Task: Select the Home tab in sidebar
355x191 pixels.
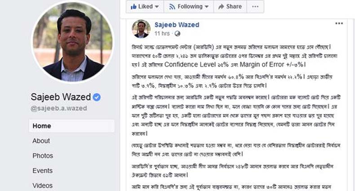Action: [x=42, y=126]
